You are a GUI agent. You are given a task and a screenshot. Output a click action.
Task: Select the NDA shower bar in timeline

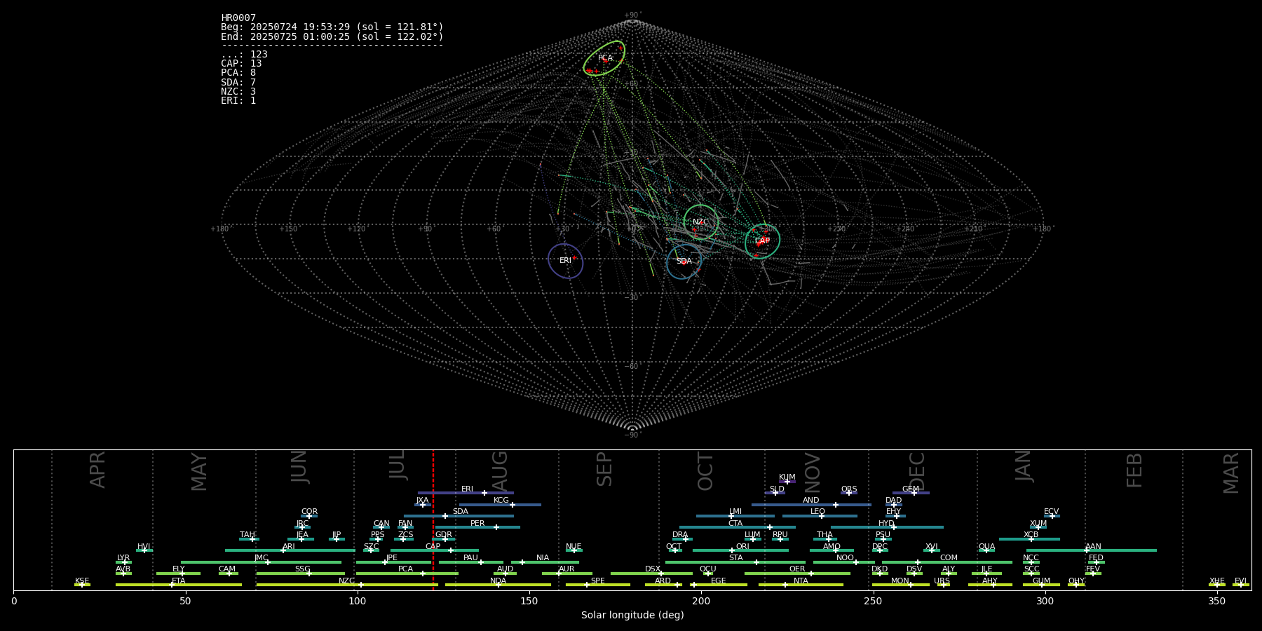click(498, 585)
